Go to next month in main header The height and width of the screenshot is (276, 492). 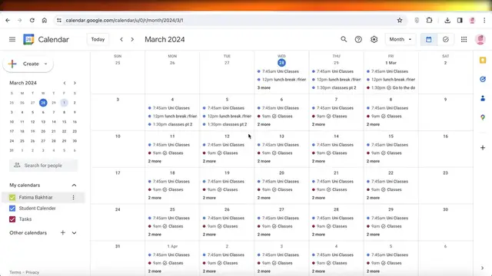(x=132, y=39)
